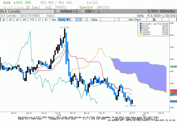Select the candlestick chart type icon
Screen dimensions: 177x127
pyautogui.click(x=78, y=20)
